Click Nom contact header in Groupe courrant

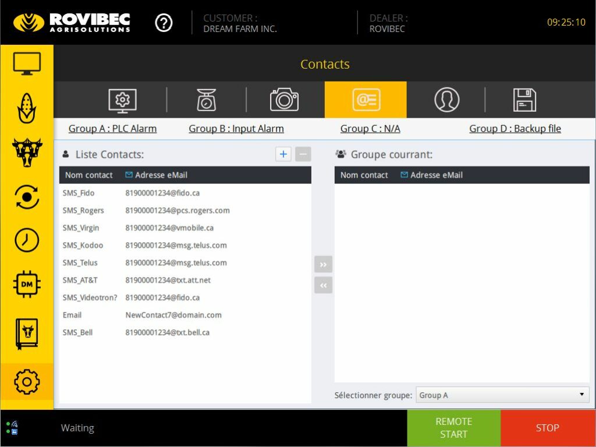tap(364, 175)
